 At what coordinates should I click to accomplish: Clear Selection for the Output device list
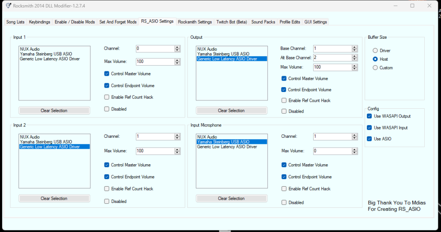pos(232,110)
